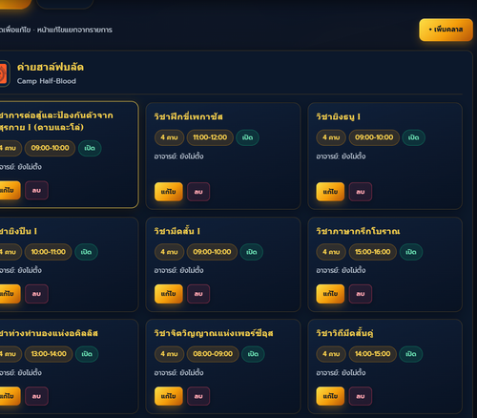Image resolution: width=477 pixels, height=418 pixels.
Task: Click the 10:00-11:00 time badge
Action: (48, 252)
